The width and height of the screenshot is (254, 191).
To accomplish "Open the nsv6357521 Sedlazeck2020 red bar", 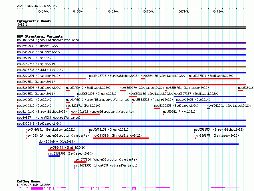I will coord(215,79).
